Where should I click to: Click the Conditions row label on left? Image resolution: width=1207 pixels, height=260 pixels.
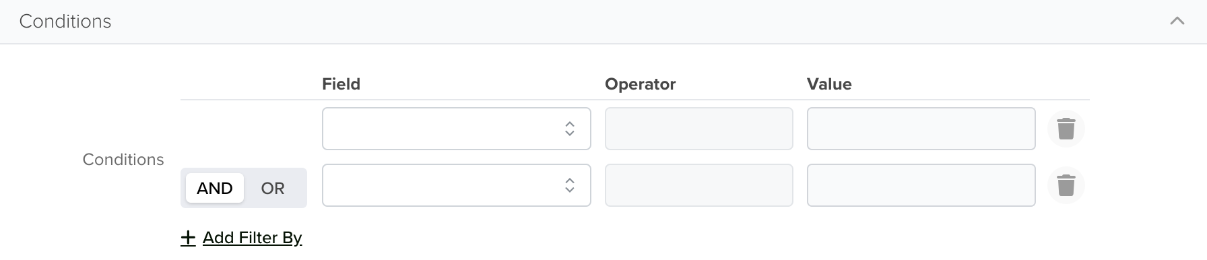click(123, 160)
